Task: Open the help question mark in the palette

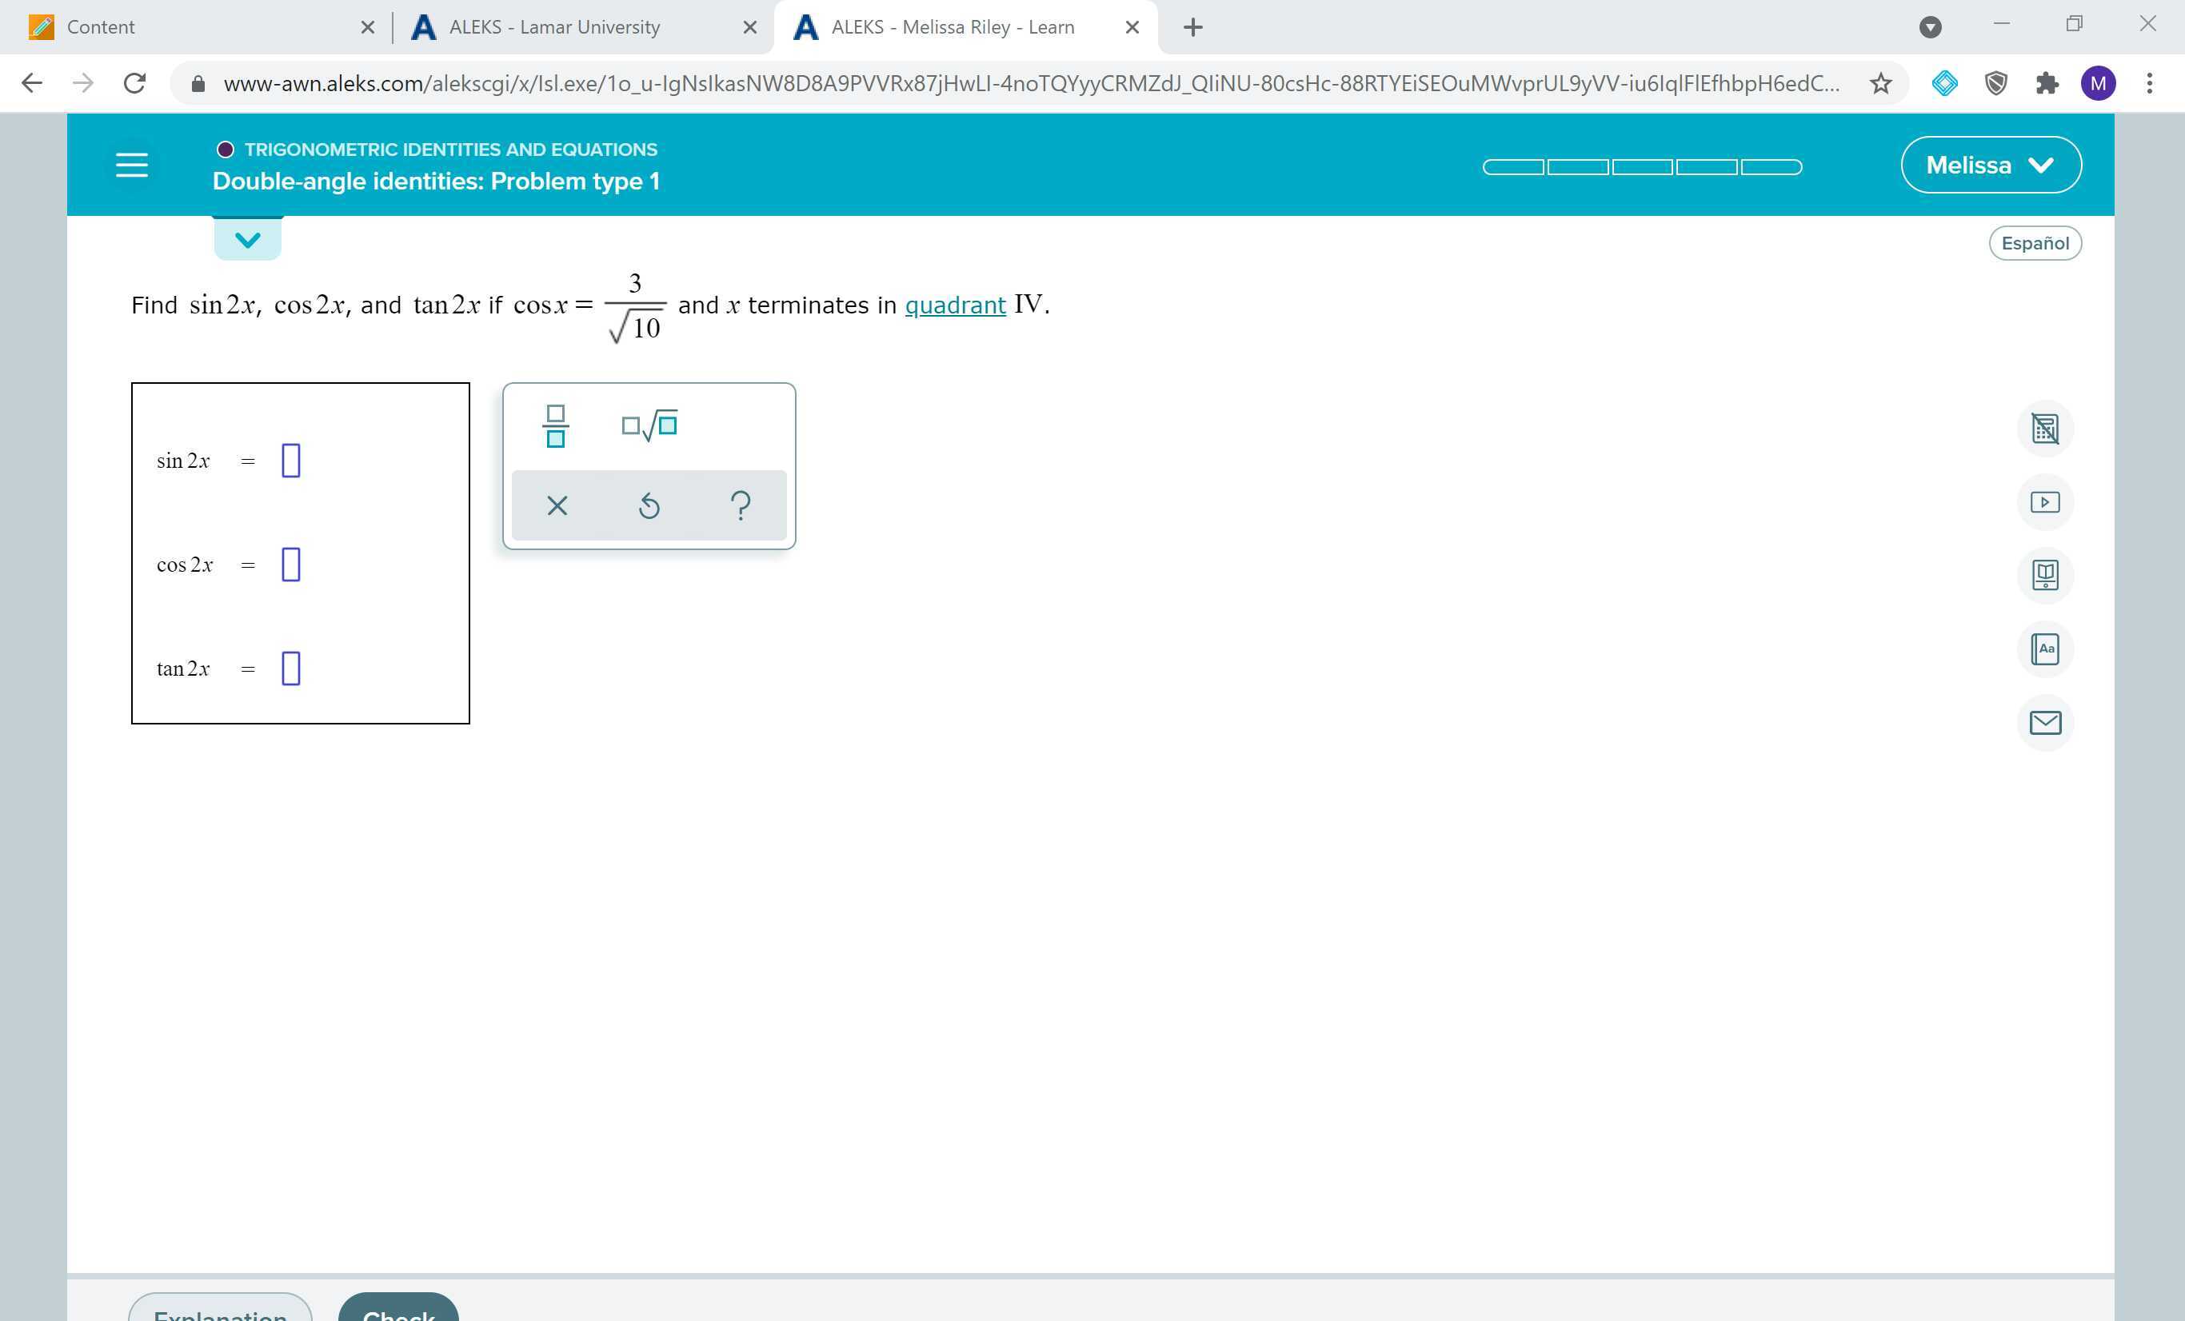Action: click(x=741, y=505)
